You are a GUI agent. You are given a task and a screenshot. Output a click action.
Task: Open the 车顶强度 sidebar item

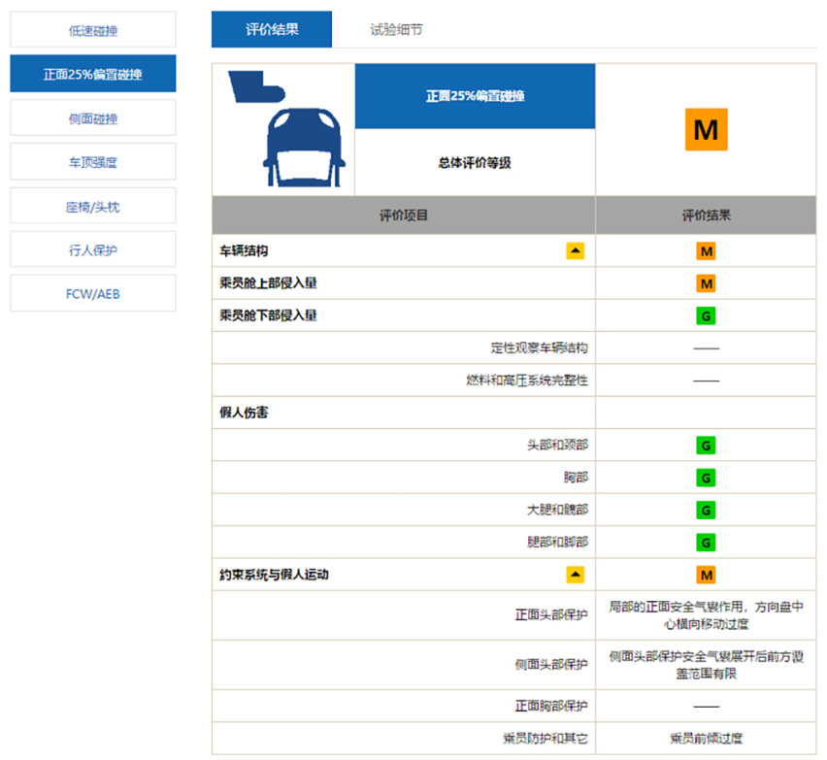93,162
